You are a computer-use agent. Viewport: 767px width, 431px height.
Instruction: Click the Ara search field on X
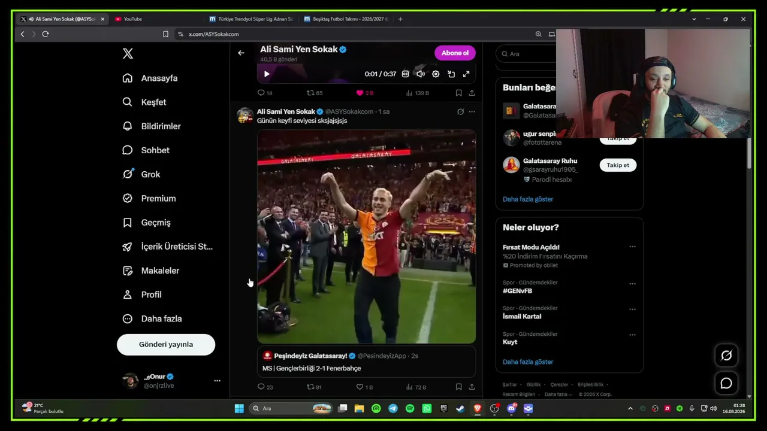tap(527, 54)
